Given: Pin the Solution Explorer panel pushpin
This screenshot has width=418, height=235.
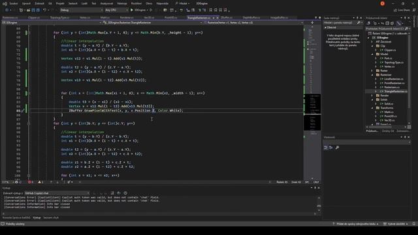Looking at the screenshot, I should coord(405,18).
